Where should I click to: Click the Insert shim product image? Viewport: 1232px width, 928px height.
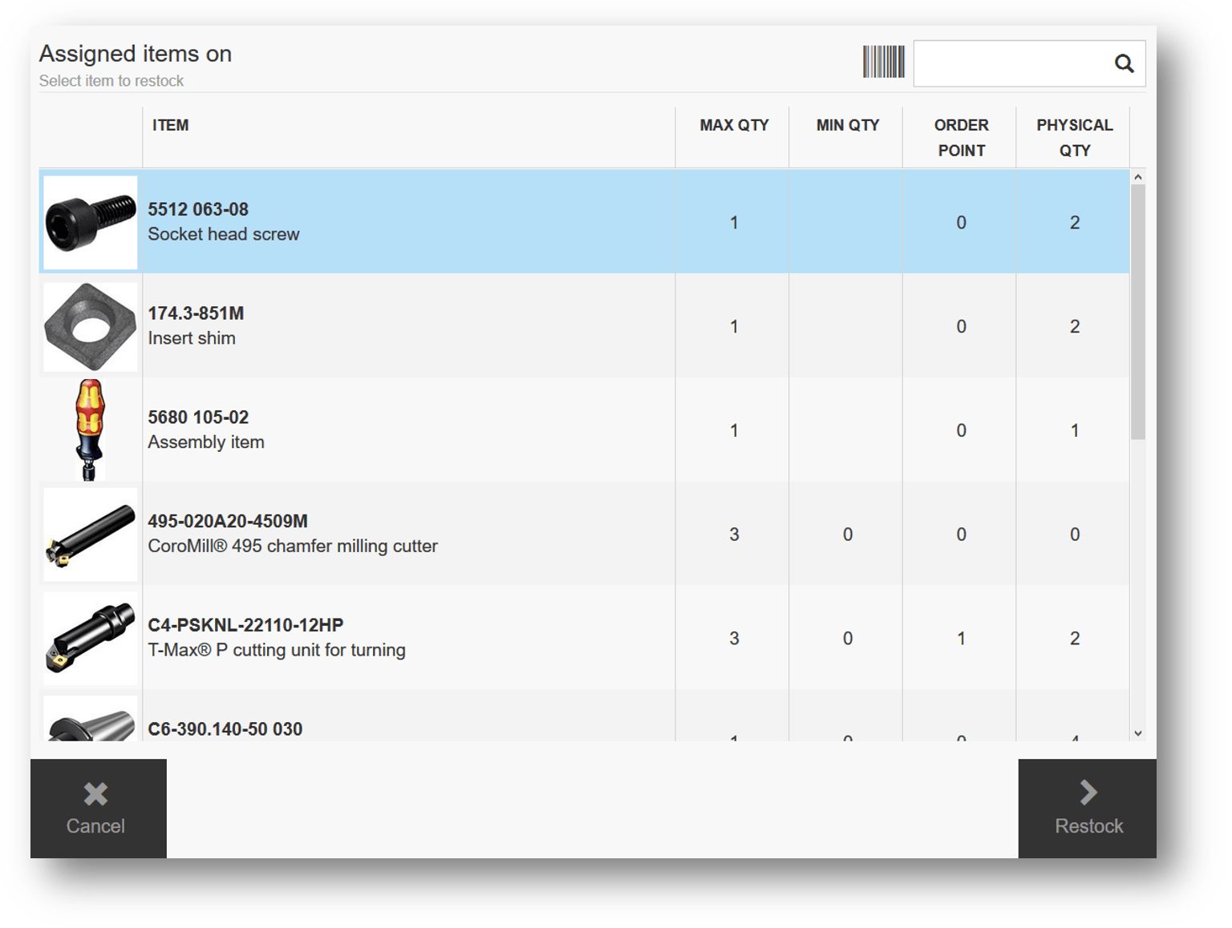[x=90, y=326]
